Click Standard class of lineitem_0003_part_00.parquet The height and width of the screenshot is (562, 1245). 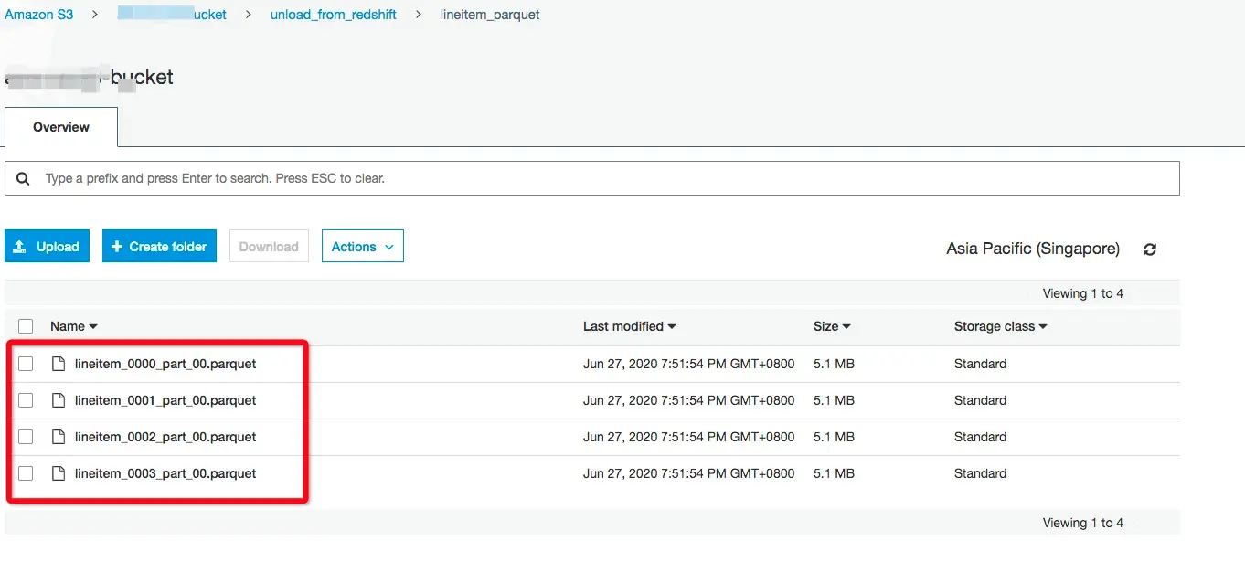(x=980, y=473)
